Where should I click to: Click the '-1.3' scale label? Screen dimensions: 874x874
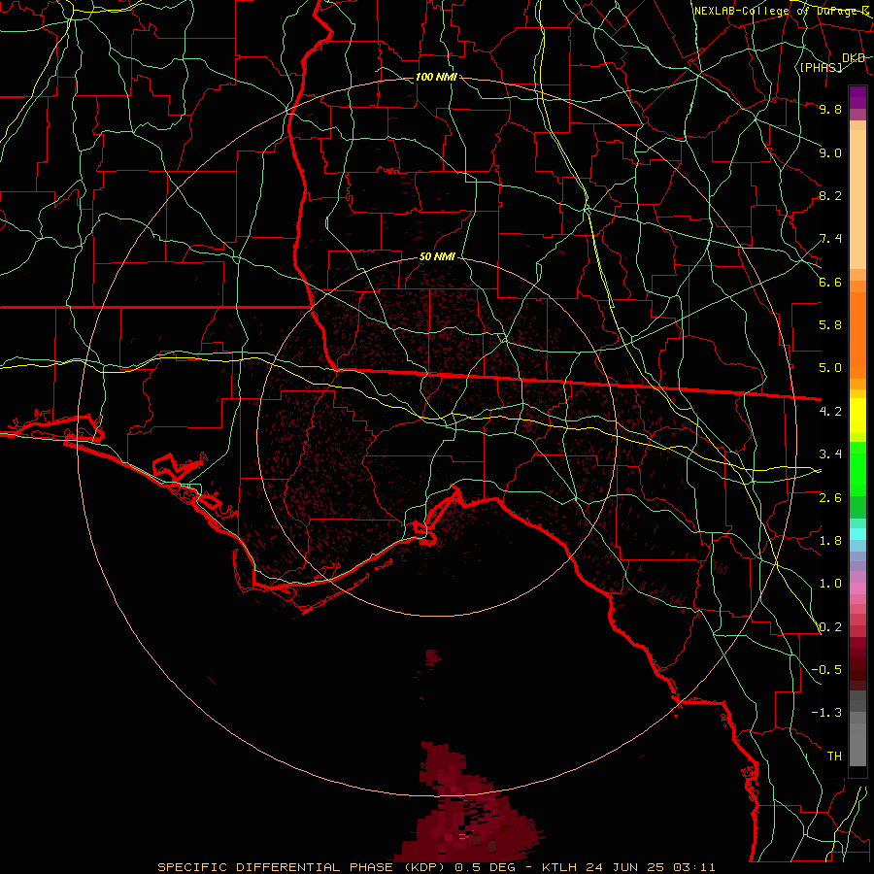coord(826,713)
